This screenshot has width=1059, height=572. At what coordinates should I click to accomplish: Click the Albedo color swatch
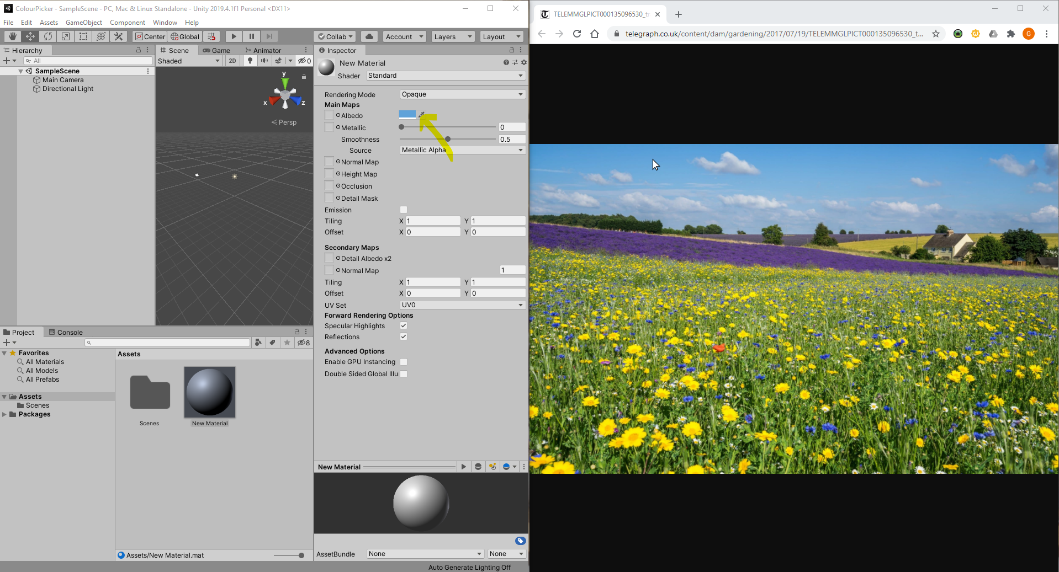tap(407, 114)
